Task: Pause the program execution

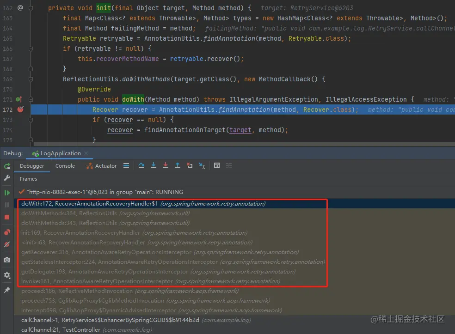Action: point(7,205)
